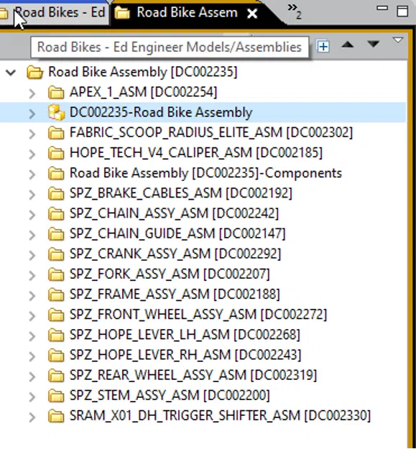Select SPZ_CHAIN_GUIDE_ASM [DC002147] label

coord(177,234)
